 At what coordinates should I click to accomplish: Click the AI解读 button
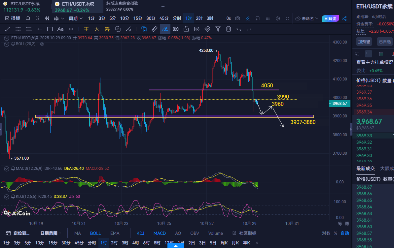click(330, 18)
